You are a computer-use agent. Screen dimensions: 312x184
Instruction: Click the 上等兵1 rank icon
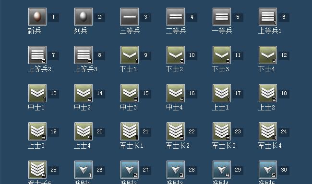click(x=268, y=17)
